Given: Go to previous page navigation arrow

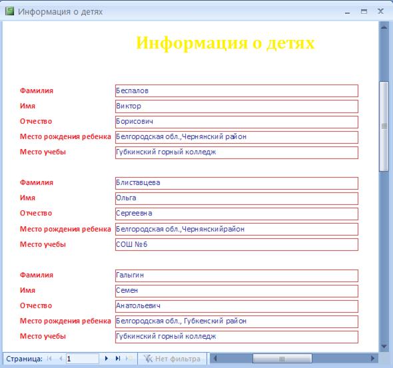Looking at the screenshot, I should coord(61,359).
